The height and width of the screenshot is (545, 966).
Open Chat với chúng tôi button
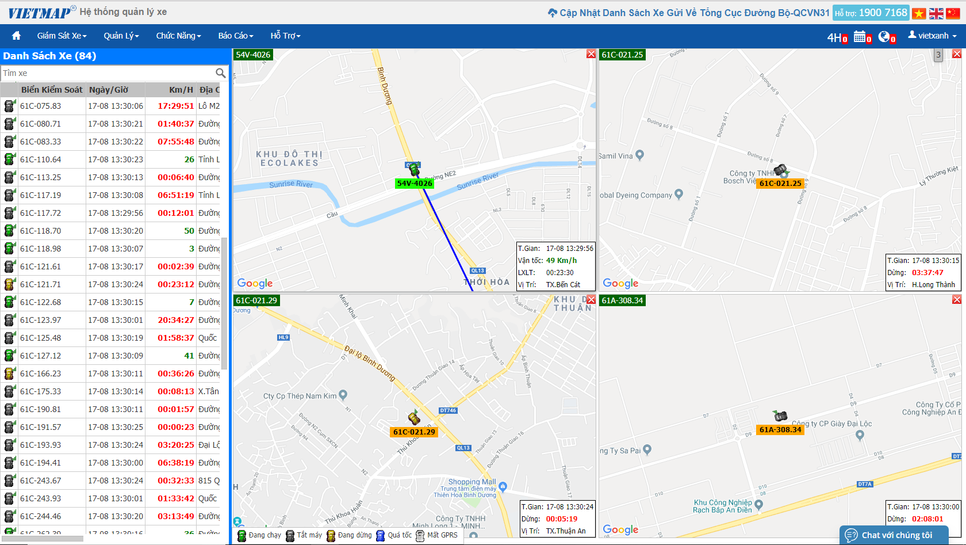click(x=894, y=535)
